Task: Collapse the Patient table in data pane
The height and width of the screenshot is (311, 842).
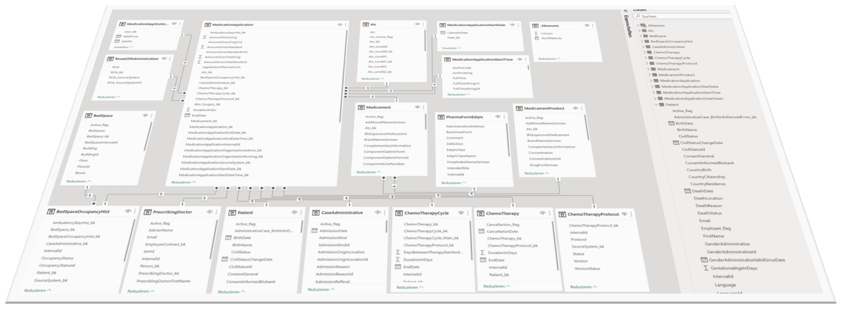Action: pos(656,104)
